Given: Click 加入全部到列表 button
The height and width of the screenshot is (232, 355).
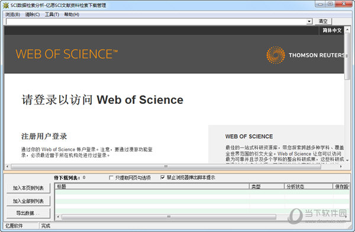Looking at the screenshot, I should tap(28, 201).
